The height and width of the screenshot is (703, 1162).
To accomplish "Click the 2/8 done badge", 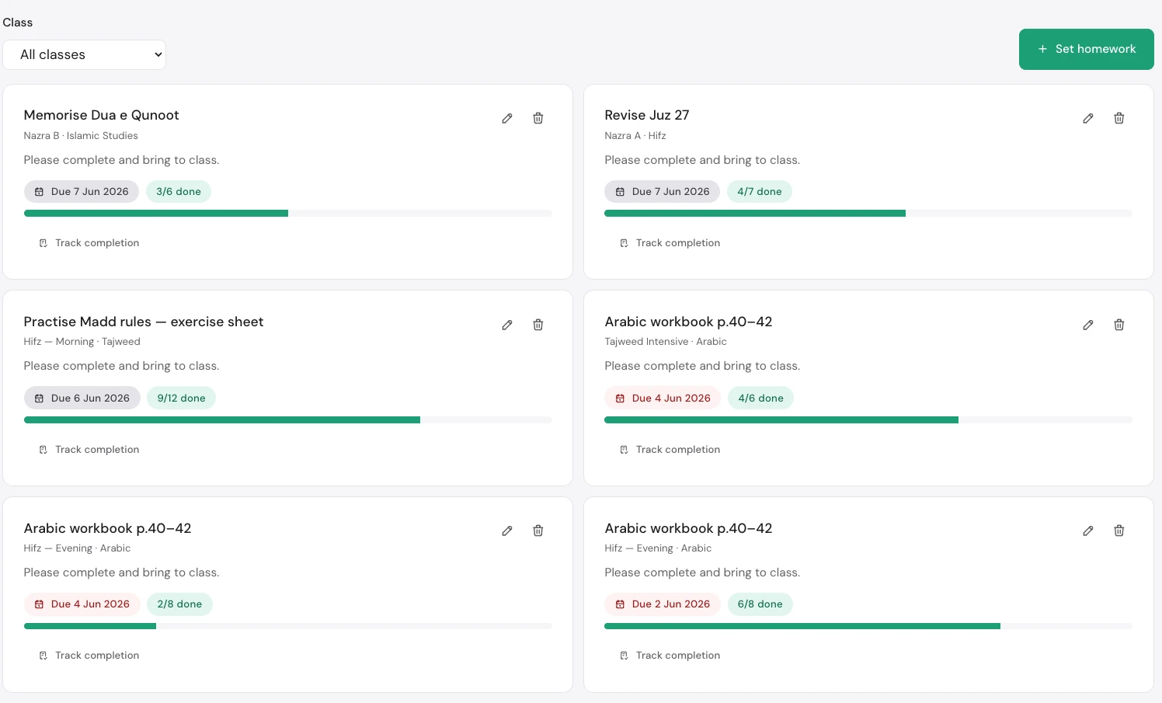I will pos(179,604).
